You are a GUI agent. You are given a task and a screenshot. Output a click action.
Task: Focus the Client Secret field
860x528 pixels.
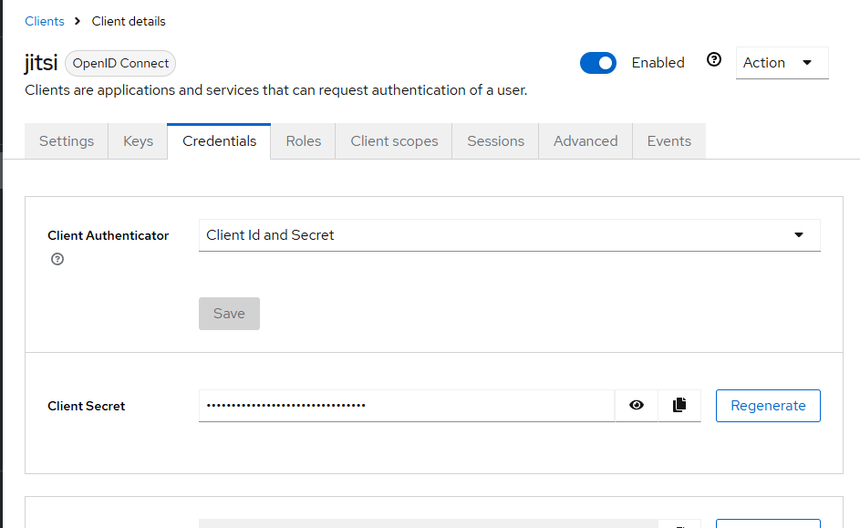tap(407, 406)
